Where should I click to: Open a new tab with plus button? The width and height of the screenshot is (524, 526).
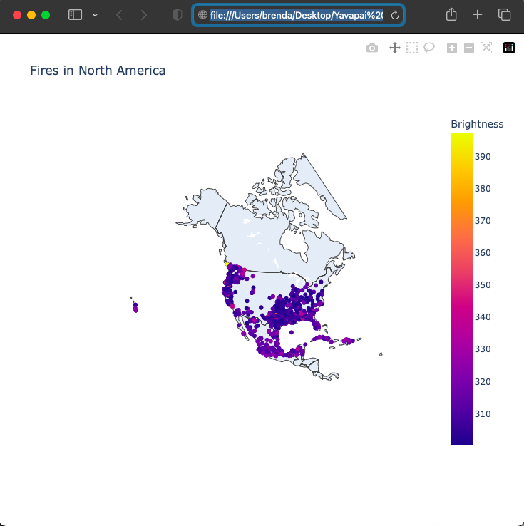coord(478,15)
